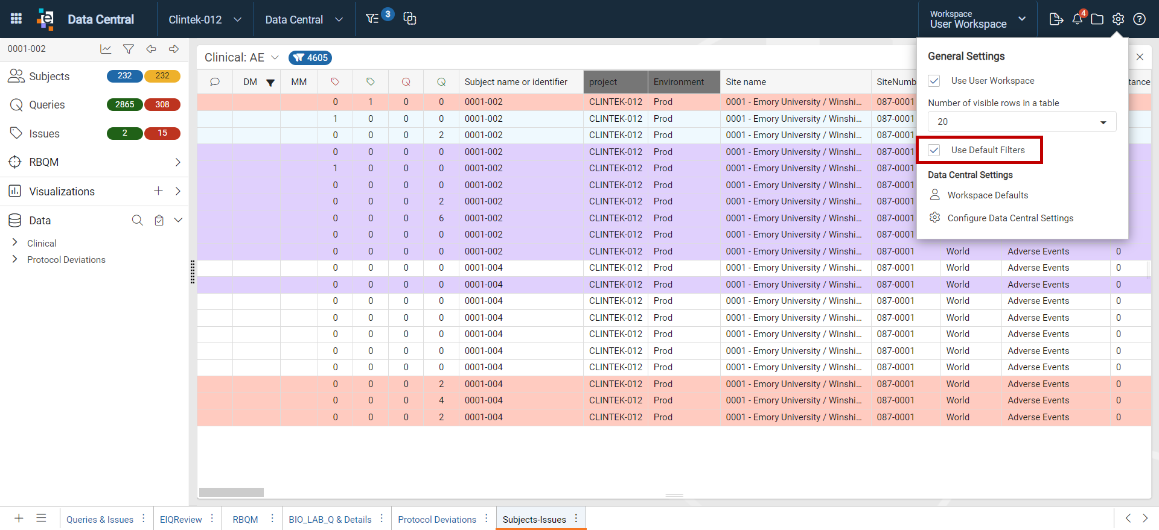
Task: Click the DM column filter funnel
Action: [270, 83]
